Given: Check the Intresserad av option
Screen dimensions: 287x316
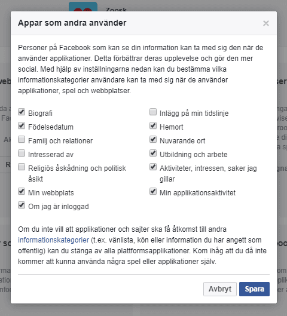Looking at the screenshot, I should click(x=22, y=153).
